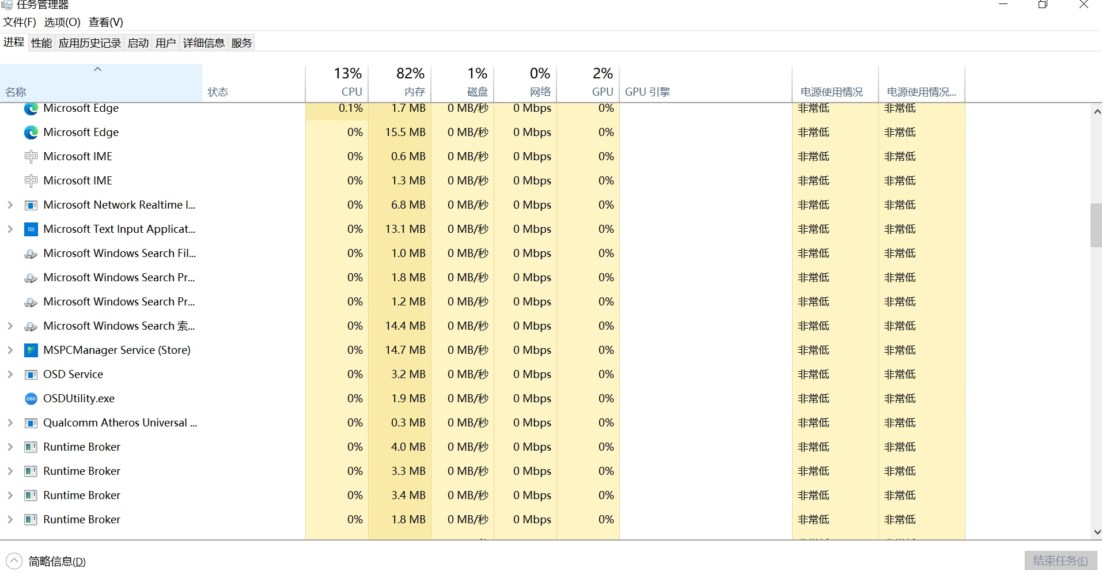This screenshot has height=574, width=1102.
Task: Open the 文件(F) menu
Action: tap(20, 22)
